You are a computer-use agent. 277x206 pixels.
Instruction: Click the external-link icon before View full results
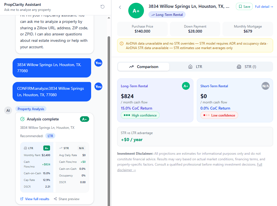tap(22, 199)
